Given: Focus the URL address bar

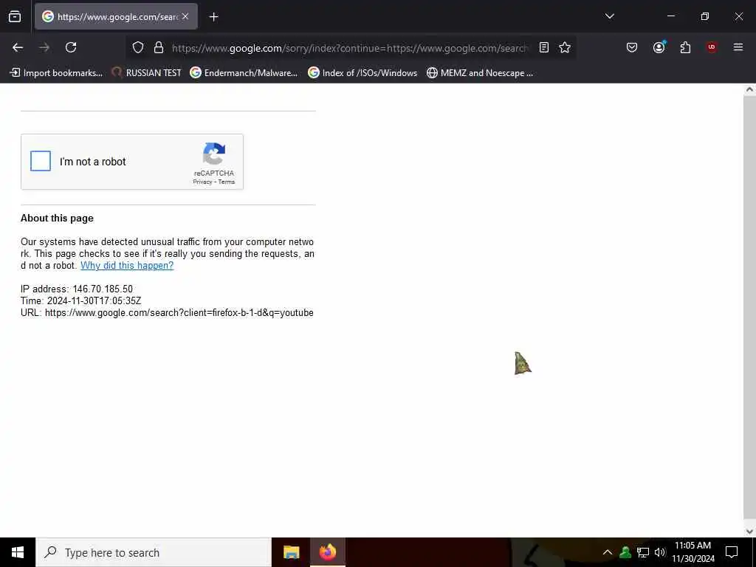Looking at the screenshot, I should click(x=349, y=48).
